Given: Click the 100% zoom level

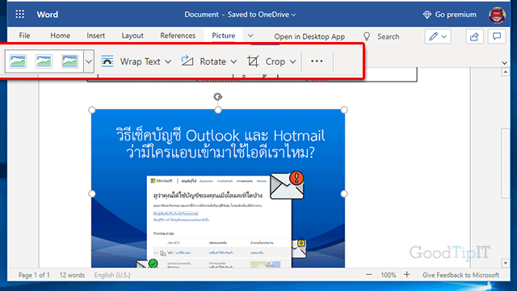Looking at the screenshot, I should [x=388, y=275].
